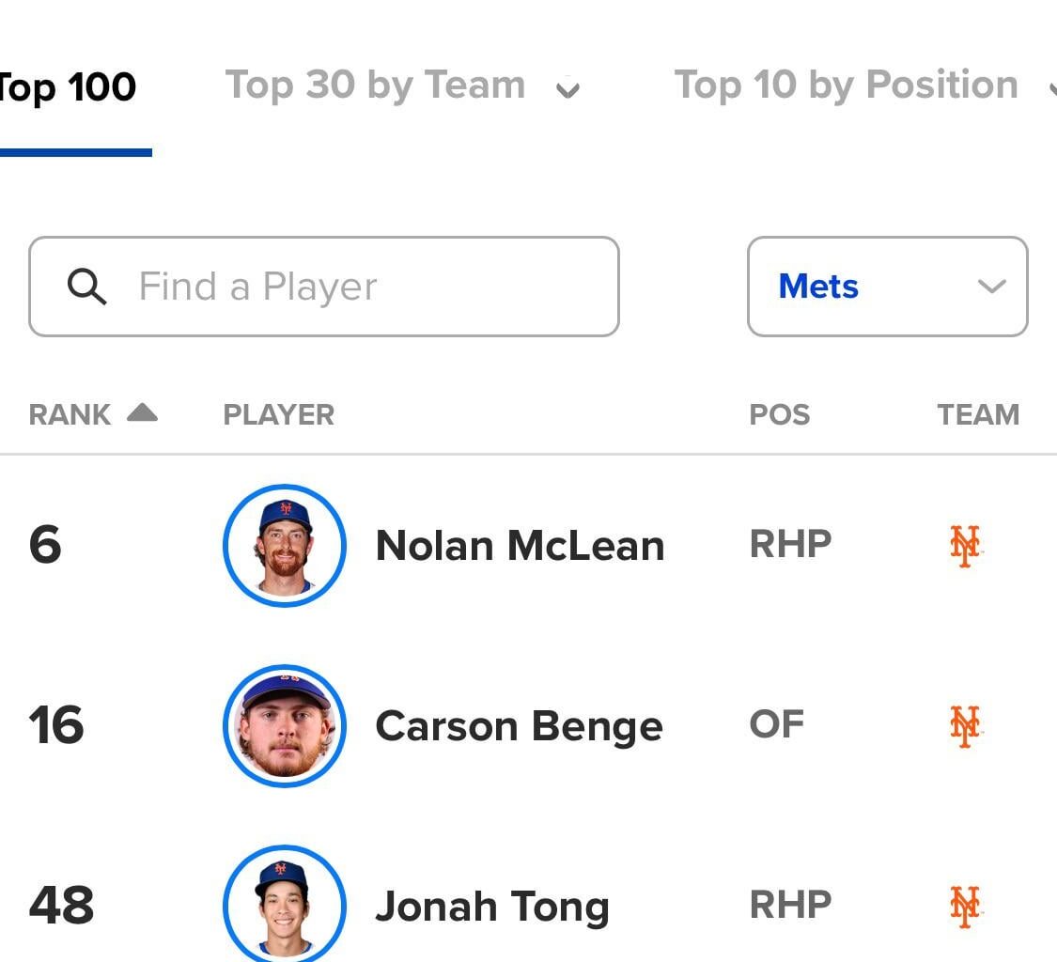Open the Top 10 by Position view

click(846, 85)
